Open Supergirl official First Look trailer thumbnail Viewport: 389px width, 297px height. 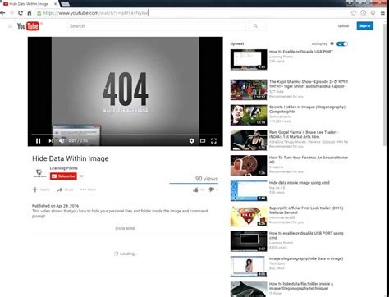249,216
